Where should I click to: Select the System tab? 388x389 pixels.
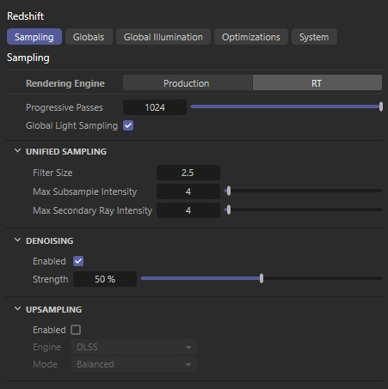click(314, 37)
